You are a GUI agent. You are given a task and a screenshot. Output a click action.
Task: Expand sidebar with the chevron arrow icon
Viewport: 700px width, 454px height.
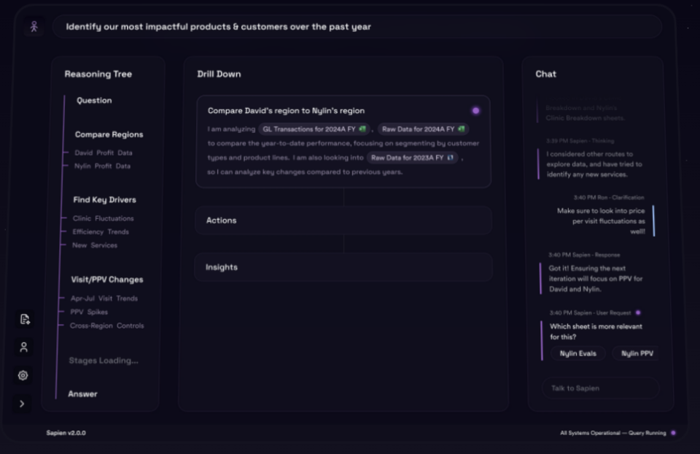[22, 404]
